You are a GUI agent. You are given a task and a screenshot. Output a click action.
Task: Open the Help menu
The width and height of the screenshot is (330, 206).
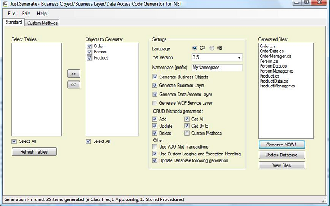42,14
